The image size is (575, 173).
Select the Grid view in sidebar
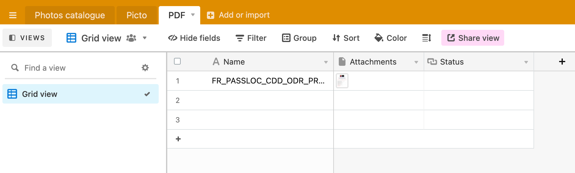pyautogui.click(x=81, y=94)
